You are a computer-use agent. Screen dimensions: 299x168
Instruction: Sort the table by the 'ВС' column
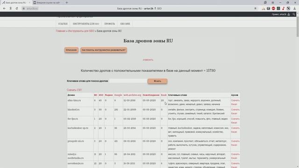tap(95, 95)
